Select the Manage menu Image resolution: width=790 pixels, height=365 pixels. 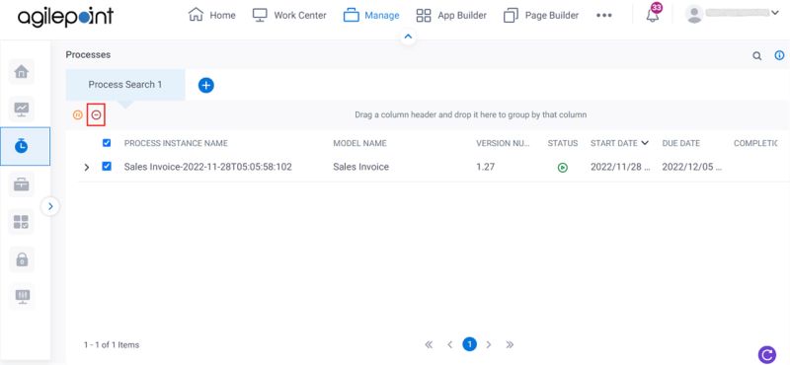click(371, 16)
